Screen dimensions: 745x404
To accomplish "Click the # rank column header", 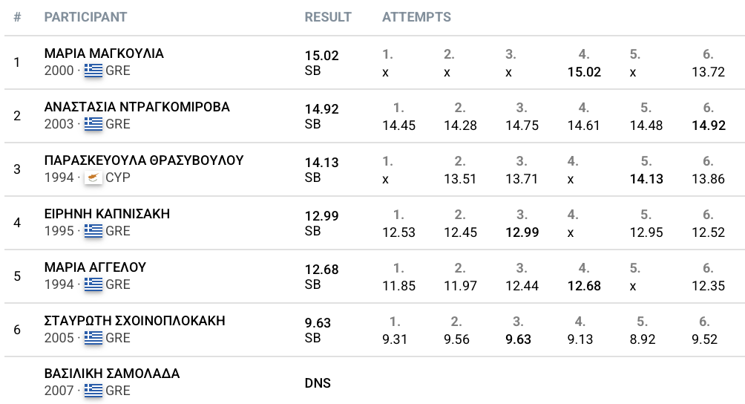I will (x=18, y=17).
